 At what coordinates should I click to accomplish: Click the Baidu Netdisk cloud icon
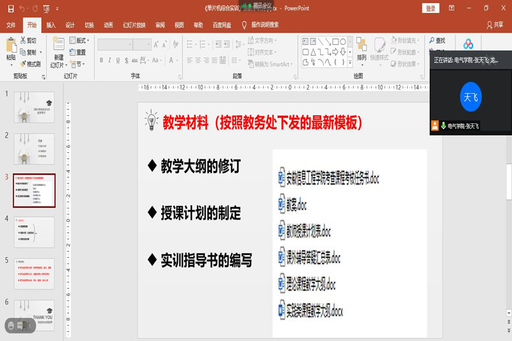(468, 44)
